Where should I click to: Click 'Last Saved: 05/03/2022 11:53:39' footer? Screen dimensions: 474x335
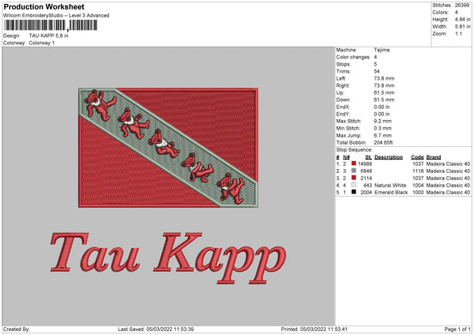(156, 329)
